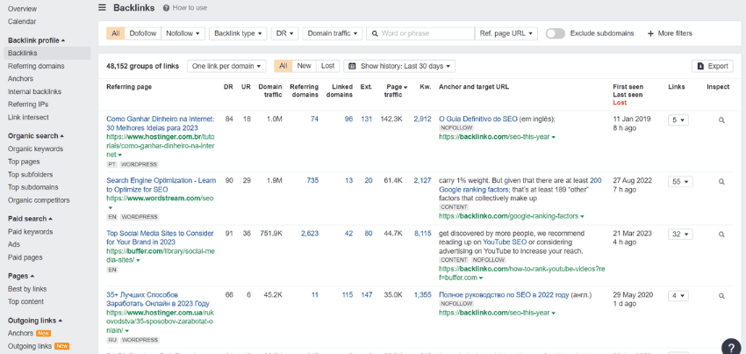Open the help chat bubble
The width and height of the screenshot is (746, 354).
pos(731,346)
